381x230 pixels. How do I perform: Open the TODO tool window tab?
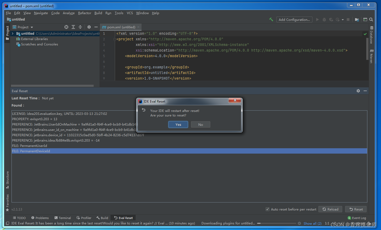tap(19, 218)
